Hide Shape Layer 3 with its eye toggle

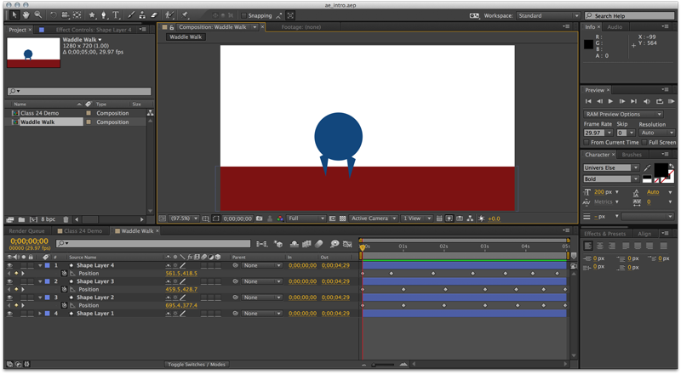pyautogui.click(x=9, y=281)
